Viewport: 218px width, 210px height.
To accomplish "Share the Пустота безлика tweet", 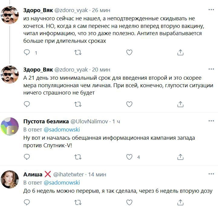I will (180, 157).
